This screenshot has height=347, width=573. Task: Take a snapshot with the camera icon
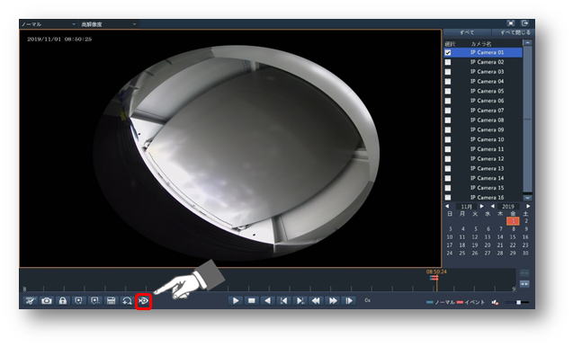click(47, 300)
